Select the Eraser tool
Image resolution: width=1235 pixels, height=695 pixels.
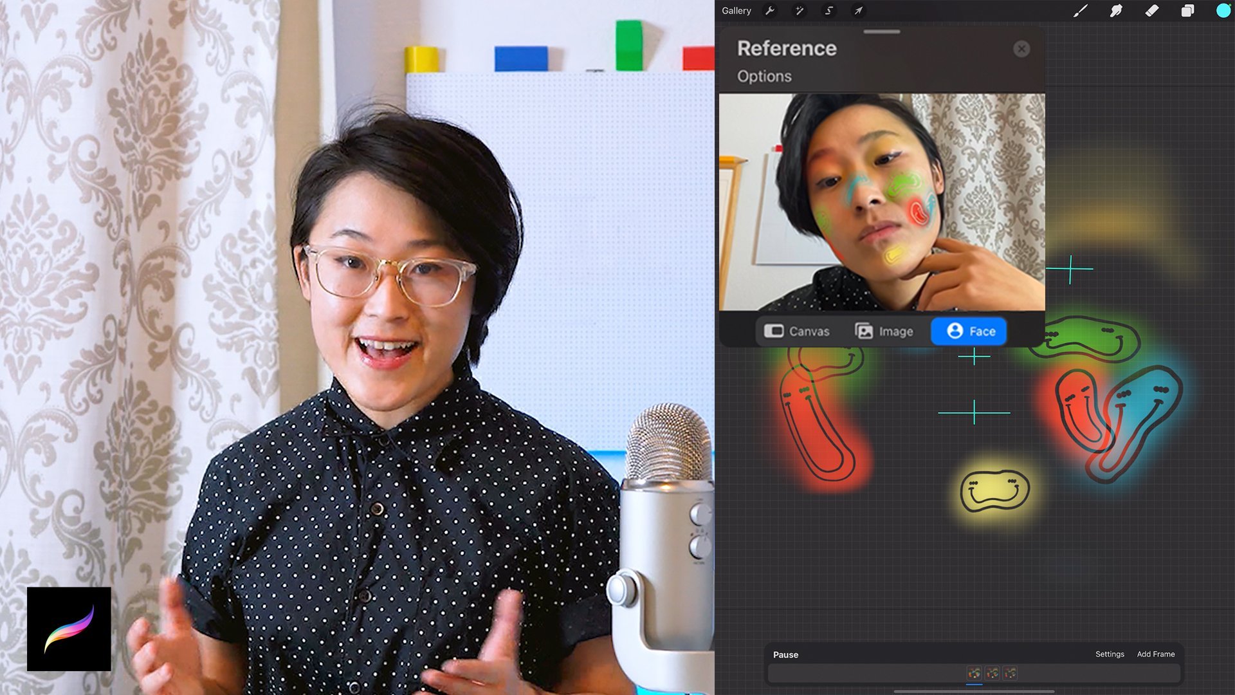(1151, 11)
